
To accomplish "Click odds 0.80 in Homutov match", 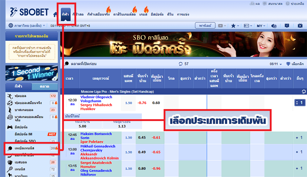I will [x=142, y=168].
